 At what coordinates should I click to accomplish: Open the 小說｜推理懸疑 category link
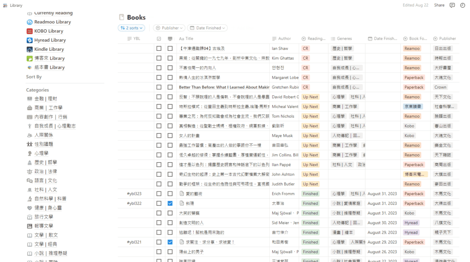(x=50, y=253)
